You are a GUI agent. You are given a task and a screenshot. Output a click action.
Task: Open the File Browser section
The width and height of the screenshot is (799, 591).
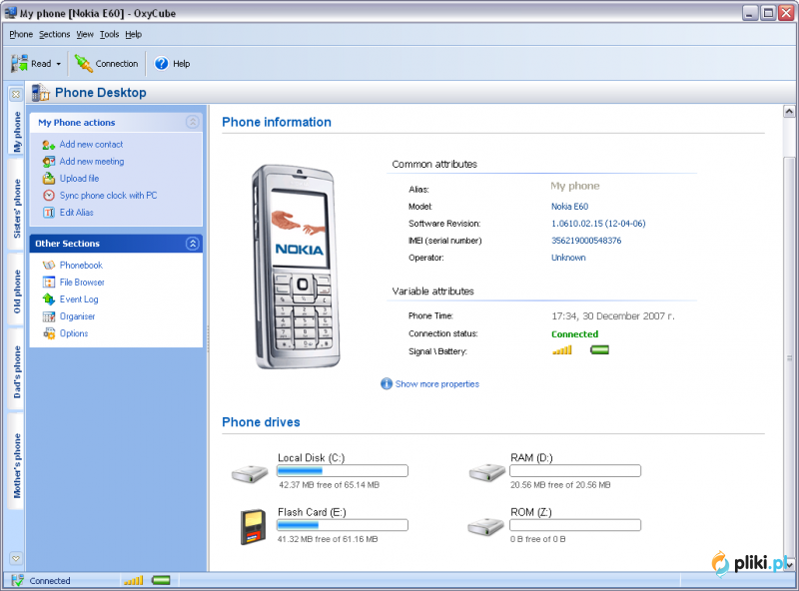coord(82,283)
